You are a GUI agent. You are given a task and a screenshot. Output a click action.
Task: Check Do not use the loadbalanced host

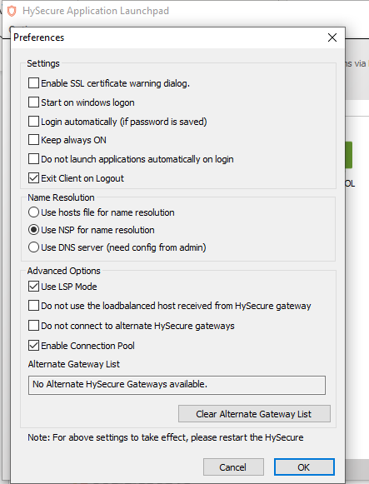33,306
